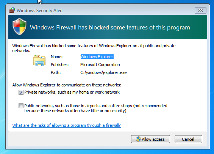Uncheck the Private networks checkbox

21,92
